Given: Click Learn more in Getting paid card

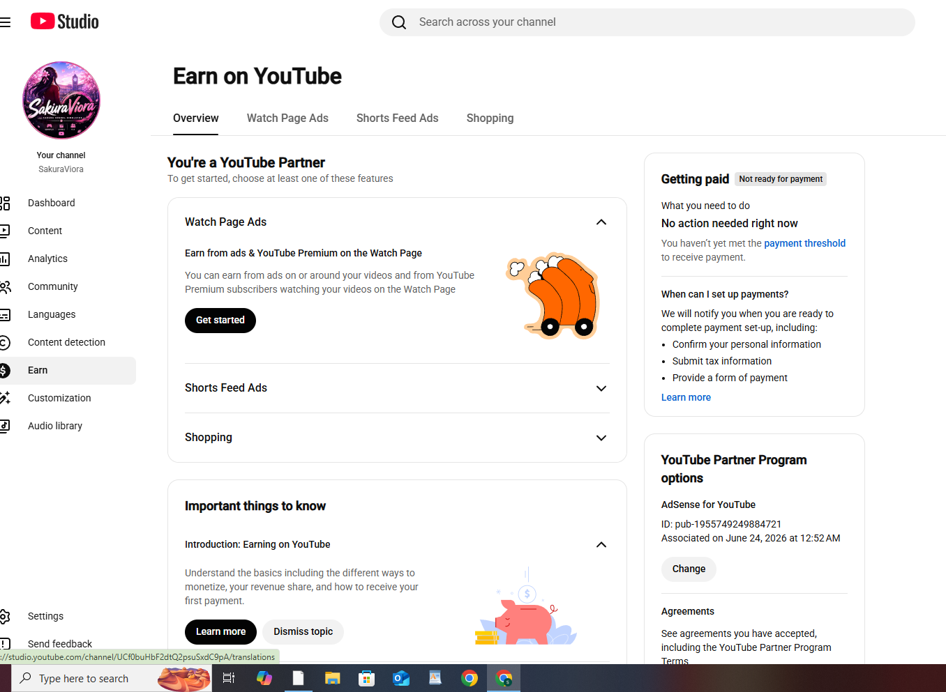Looking at the screenshot, I should pos(686,397).
